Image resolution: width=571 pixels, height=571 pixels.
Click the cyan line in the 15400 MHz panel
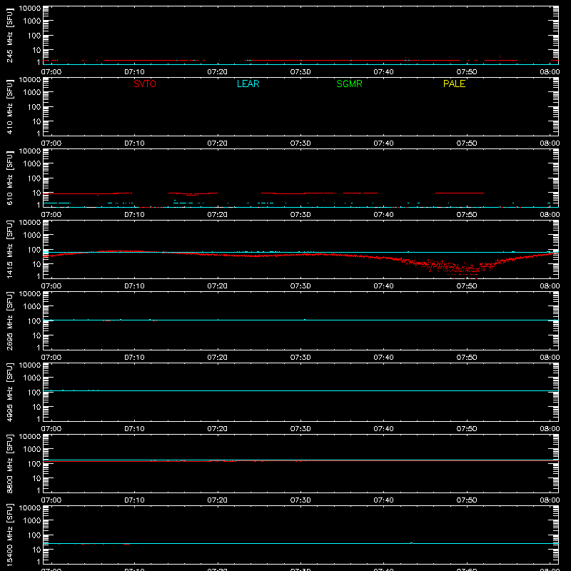(x=300, y=543)
